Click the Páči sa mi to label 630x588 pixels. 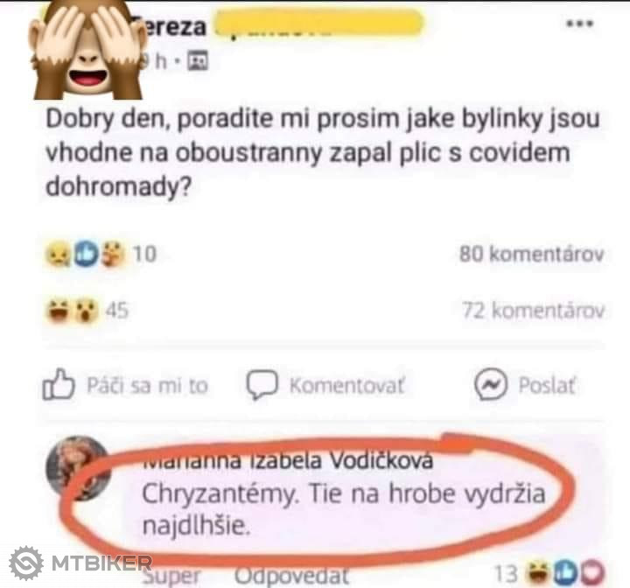tap(148, 385)
